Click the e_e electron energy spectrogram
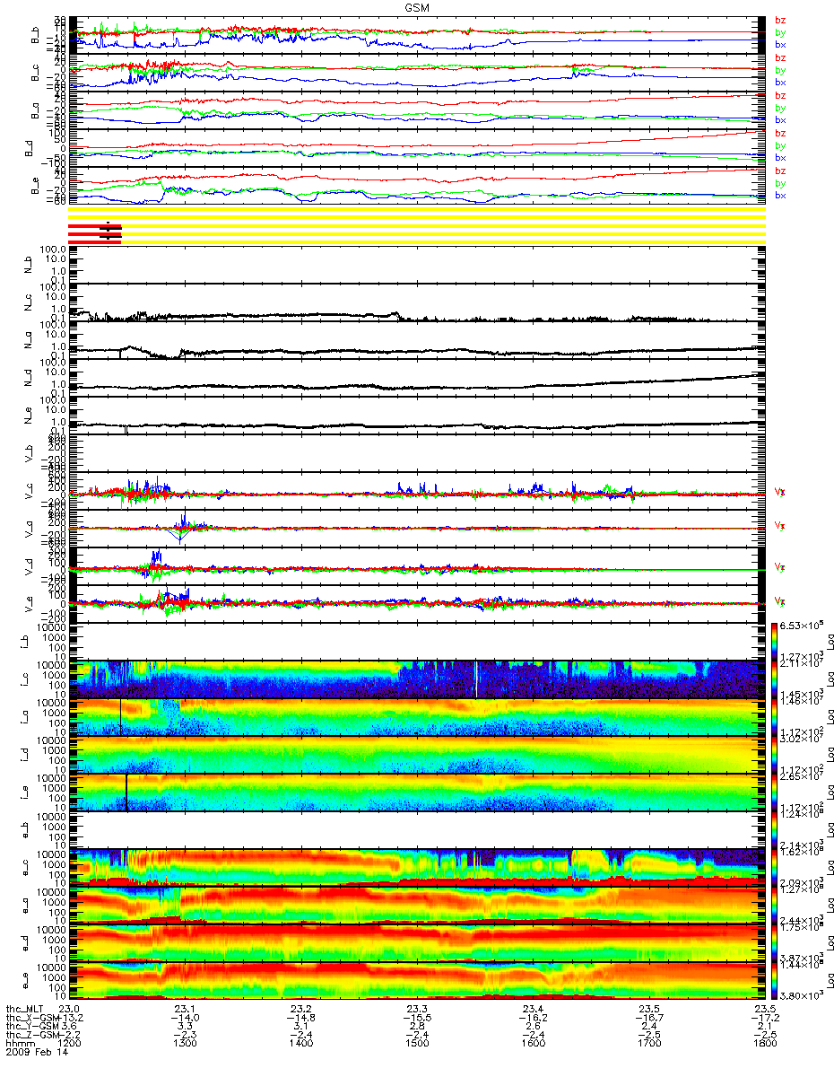This screenshot has width=834, height=1077. [415, 981]
